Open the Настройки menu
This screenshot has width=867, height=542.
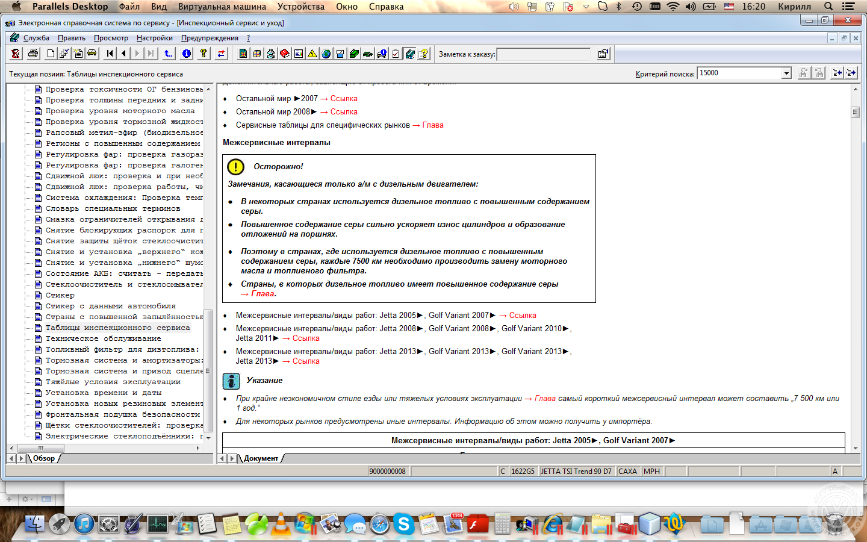click(154, 38)
